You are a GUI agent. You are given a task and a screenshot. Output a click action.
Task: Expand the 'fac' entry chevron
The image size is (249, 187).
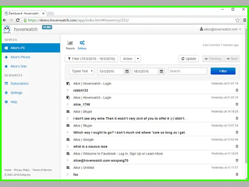click(68, 174)
